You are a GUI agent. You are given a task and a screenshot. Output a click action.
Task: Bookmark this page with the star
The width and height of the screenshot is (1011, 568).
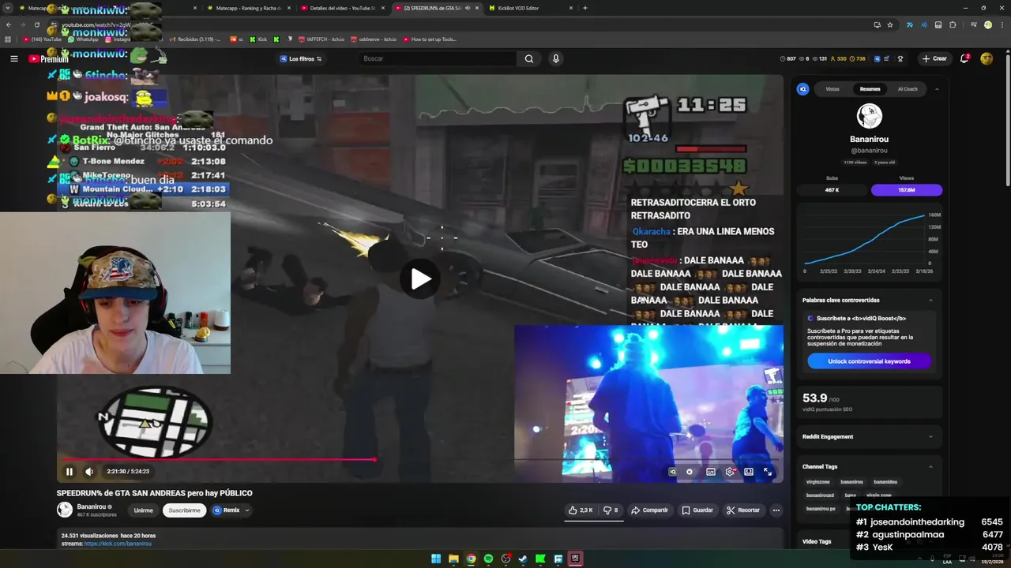[890, 24]
